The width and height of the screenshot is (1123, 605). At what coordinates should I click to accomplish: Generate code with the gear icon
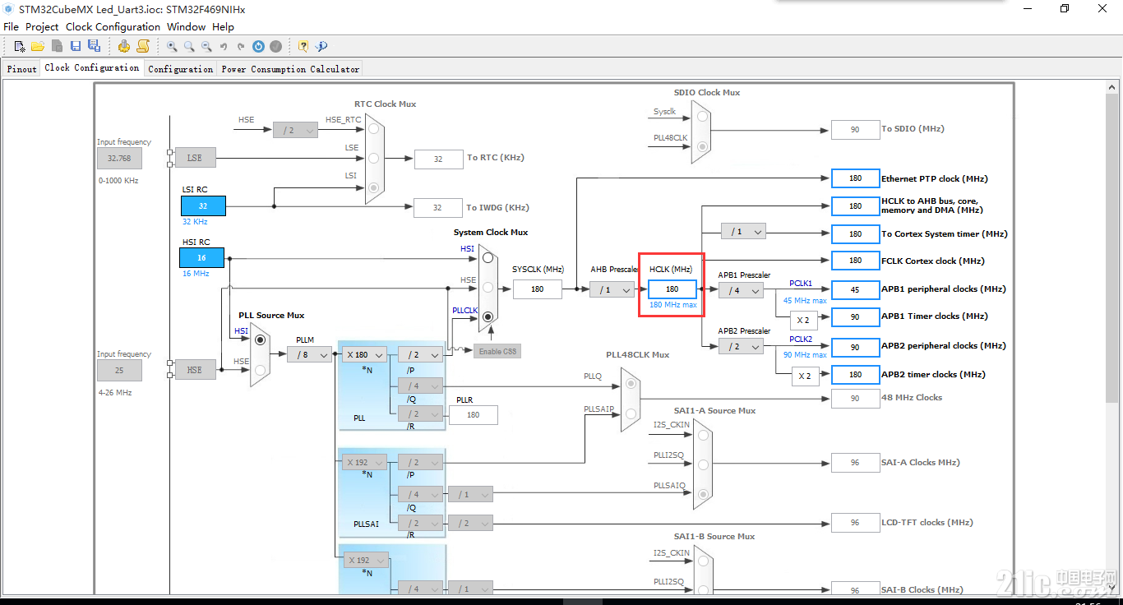tap(123, 46)
